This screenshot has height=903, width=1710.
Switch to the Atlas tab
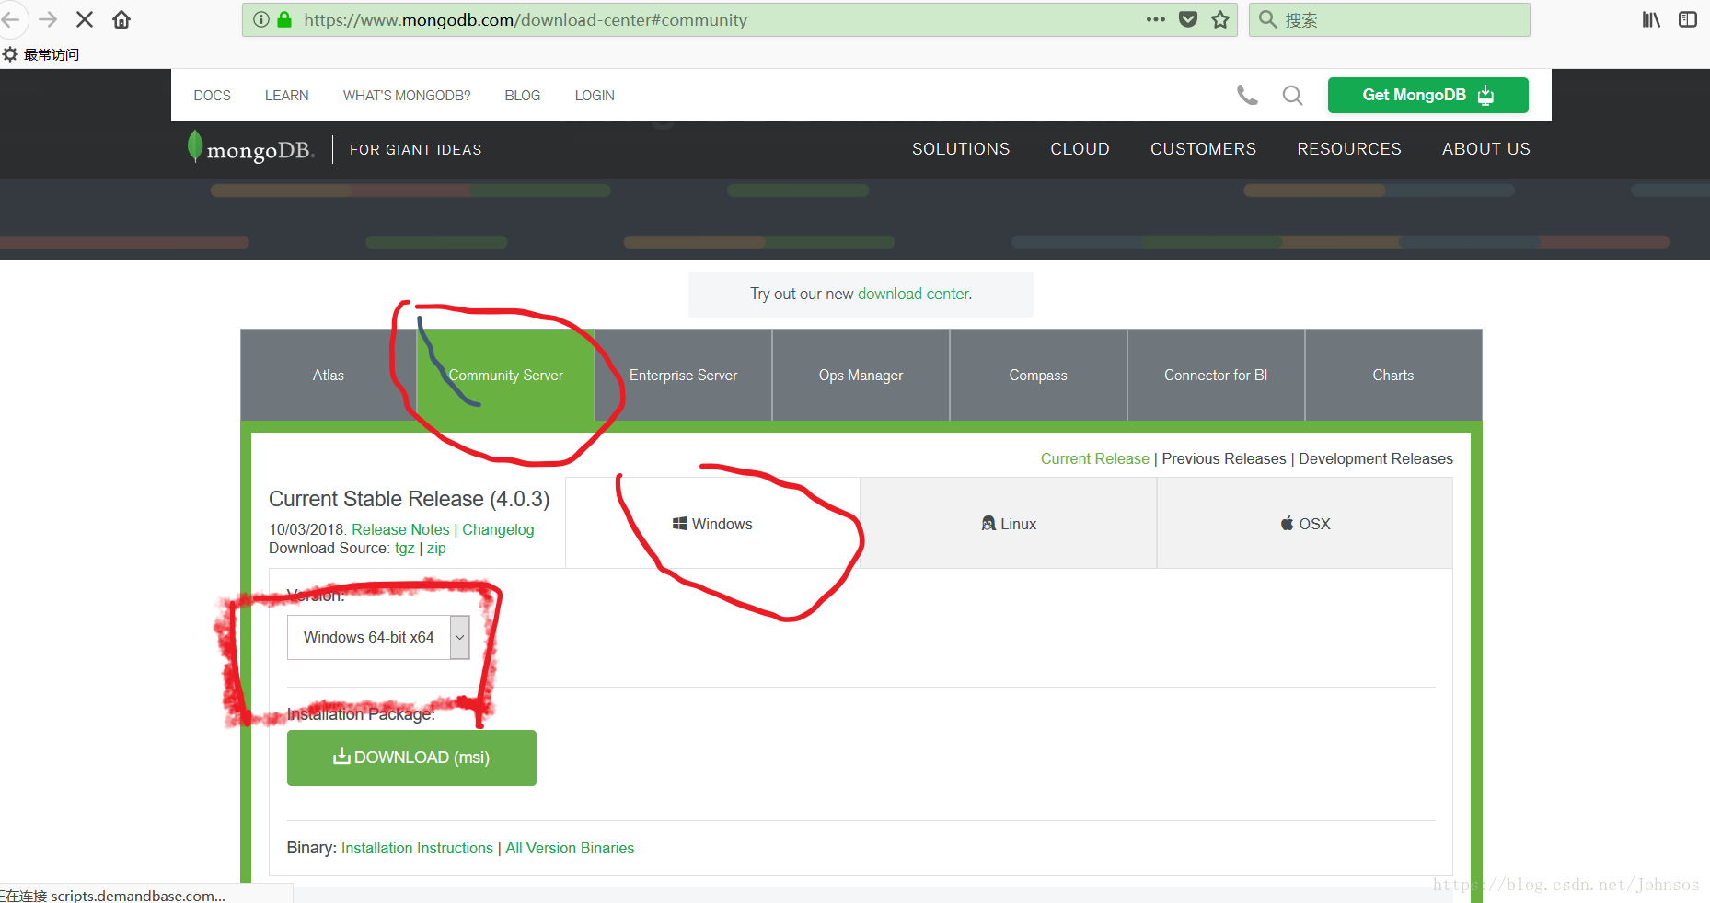pyautogui.click(x=329, y=375)
